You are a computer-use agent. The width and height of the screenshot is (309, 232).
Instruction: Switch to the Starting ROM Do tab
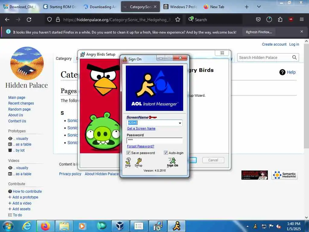coord(60,7)
